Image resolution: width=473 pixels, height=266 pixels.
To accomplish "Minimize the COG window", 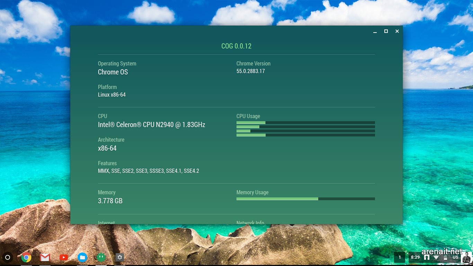I will pyautogui.click(x=375, y=32).
